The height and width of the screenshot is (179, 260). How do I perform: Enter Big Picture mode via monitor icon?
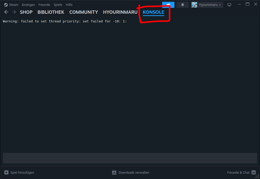click(x=229, y=5)
